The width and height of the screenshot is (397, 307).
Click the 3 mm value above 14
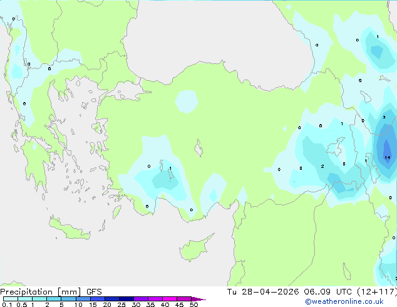(x=384, y=117)
